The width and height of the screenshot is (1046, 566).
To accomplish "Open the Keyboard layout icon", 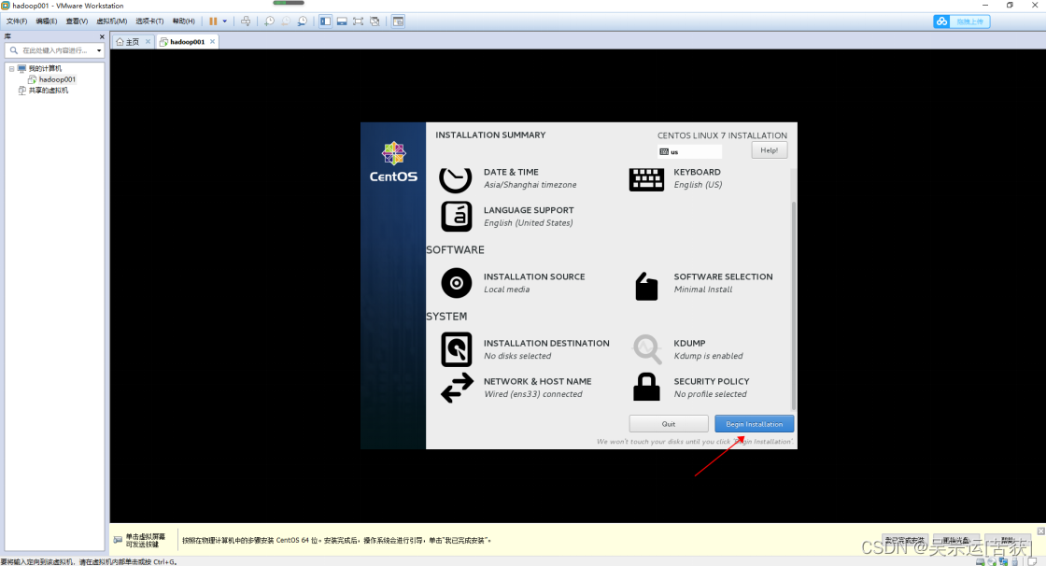I will point(646,179).
